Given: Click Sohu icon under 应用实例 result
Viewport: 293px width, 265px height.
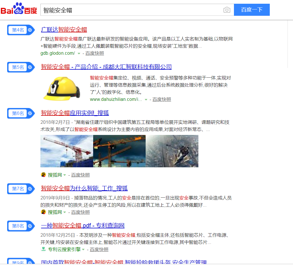Looking at the screenshot, I should pos(43,175).
